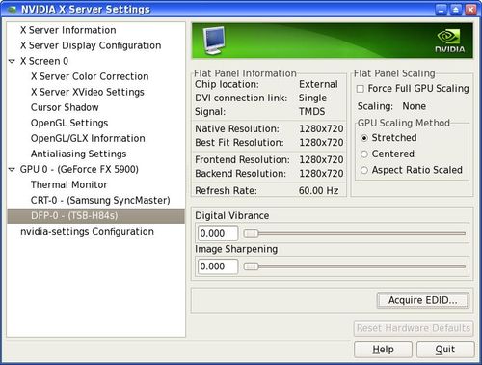
Task: Open X Server Color Correction
Action: [90, 76]
